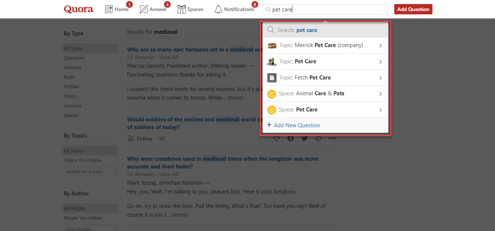Filter results by Topics type
495x231 pixels.
tap(70, 96)
